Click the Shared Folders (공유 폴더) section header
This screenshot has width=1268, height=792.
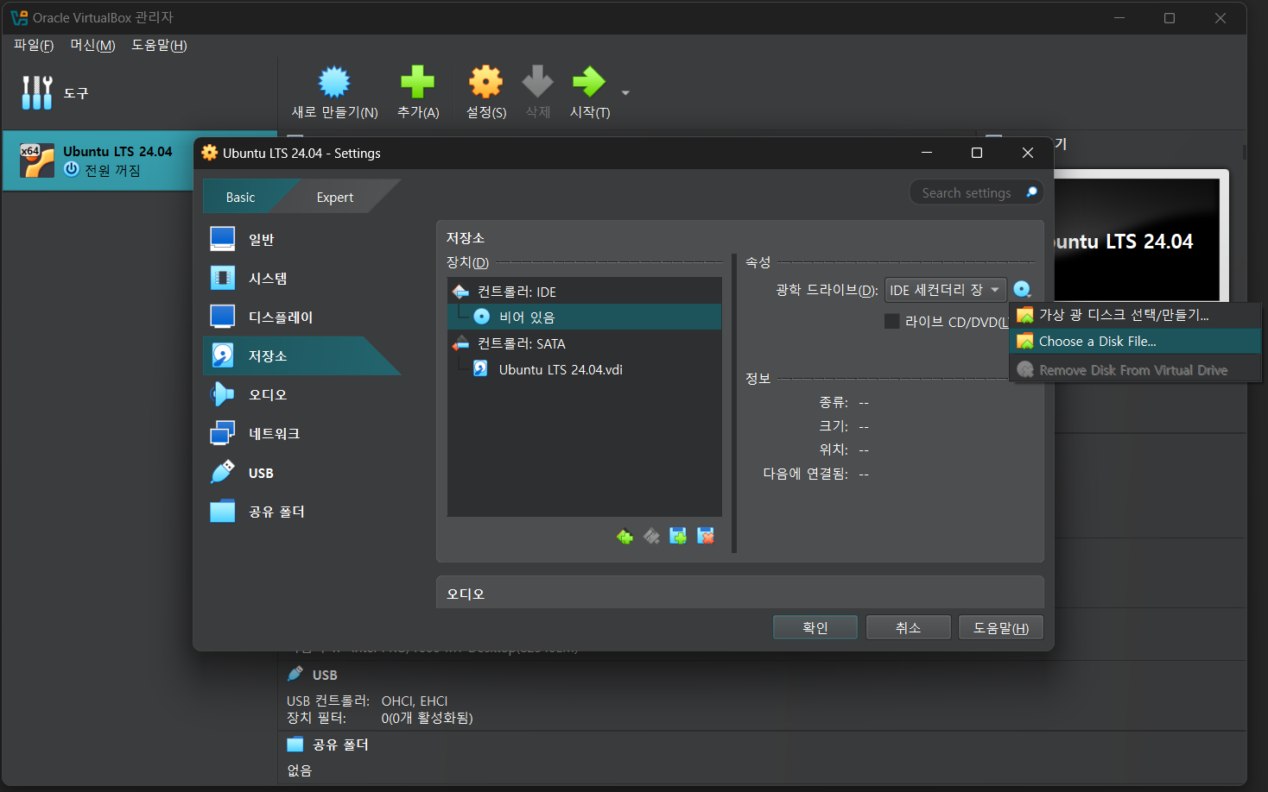click(x=340, y=744)
